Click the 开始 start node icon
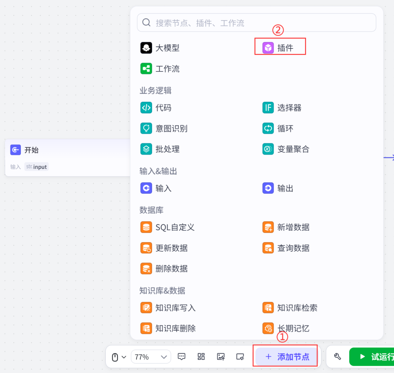394x373 pixels. pos(15,150)
